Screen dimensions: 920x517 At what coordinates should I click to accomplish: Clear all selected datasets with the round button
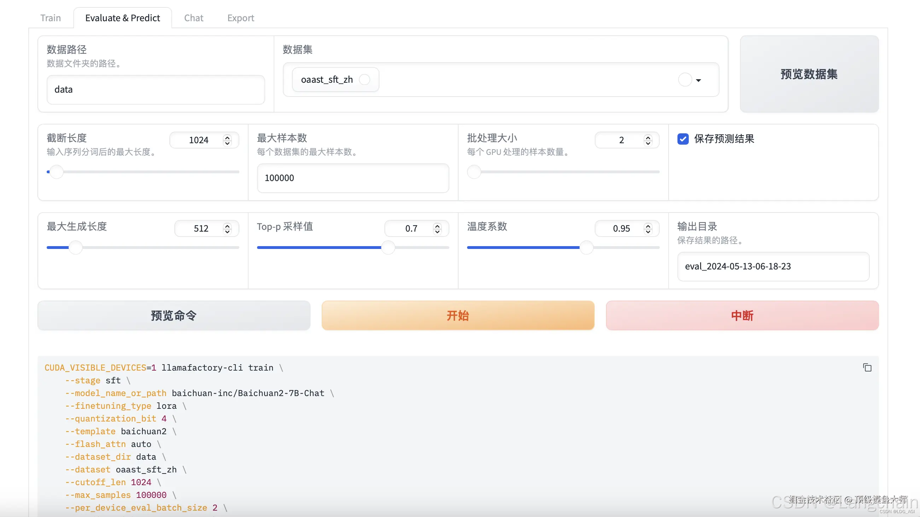point(685,80)
